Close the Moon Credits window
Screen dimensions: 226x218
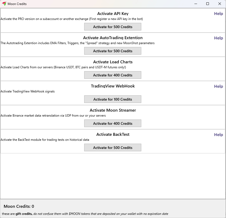[220, 4]
